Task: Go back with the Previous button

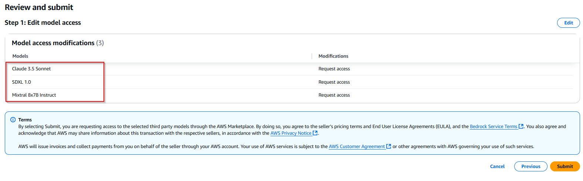Action: click(531, 167)
